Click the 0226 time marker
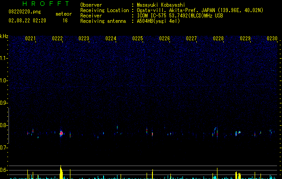Viewport: 282px width, 179px height. point(165,38)
